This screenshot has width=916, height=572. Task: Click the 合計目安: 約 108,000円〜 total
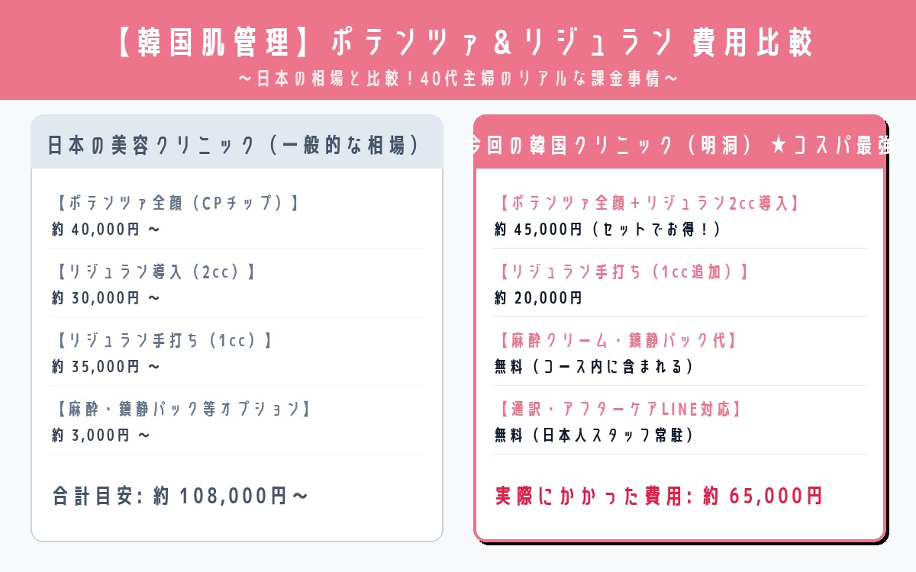click(x=181, y=496)
